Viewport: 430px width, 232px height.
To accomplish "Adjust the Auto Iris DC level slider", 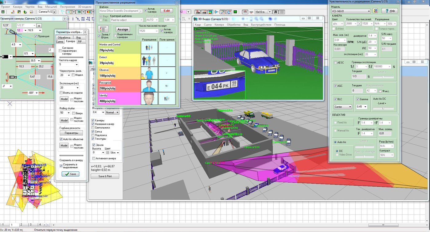I will point(383,108).
